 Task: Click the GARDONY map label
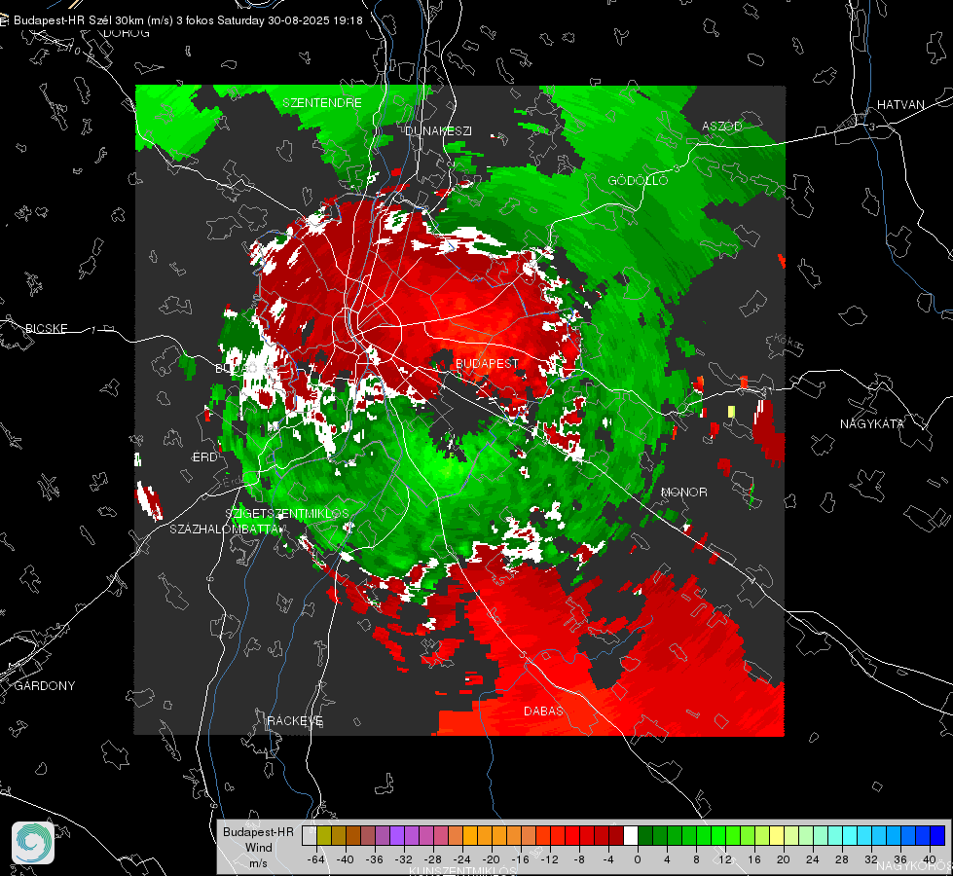[45, 686]
